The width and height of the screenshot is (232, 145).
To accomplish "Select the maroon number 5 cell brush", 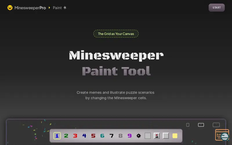I will [93, 136].
